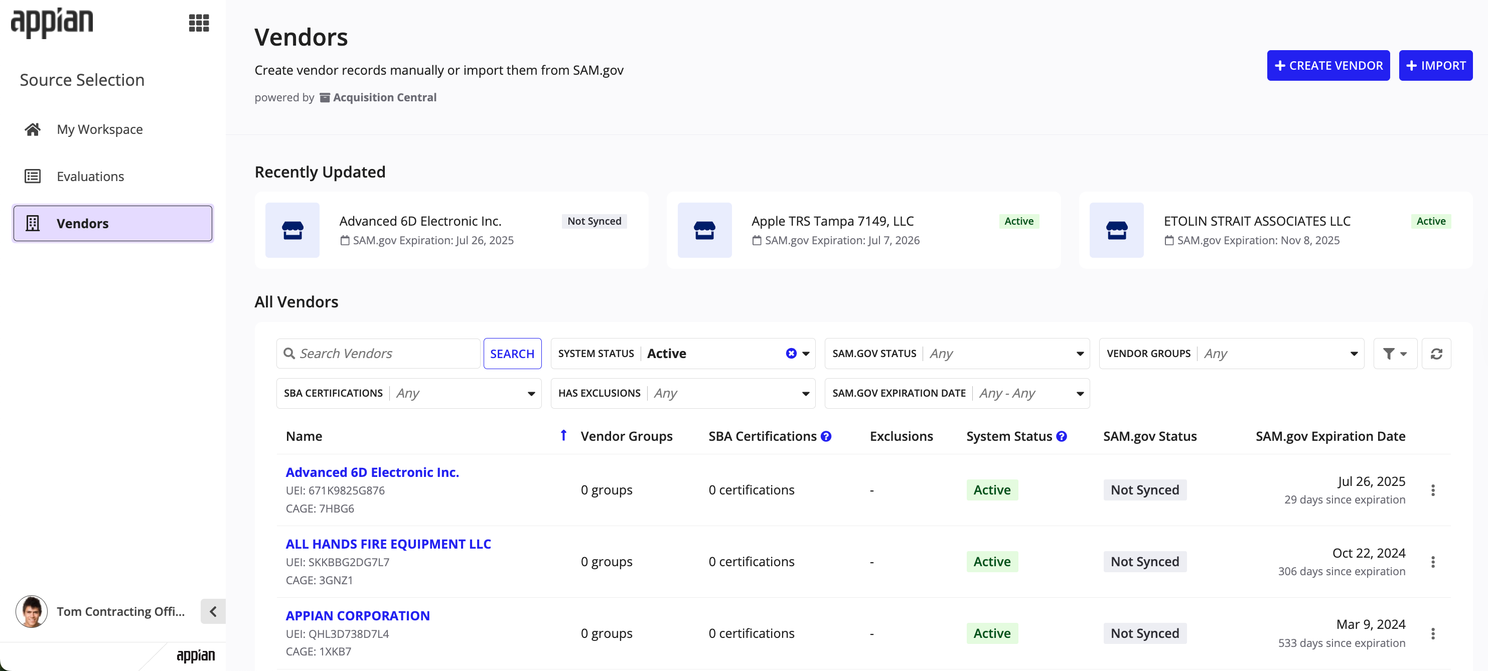Screen dimensions: 1488x671
Task: Click the Not Synced badge on Advanced 6D card
Action: tap(594, 221)
